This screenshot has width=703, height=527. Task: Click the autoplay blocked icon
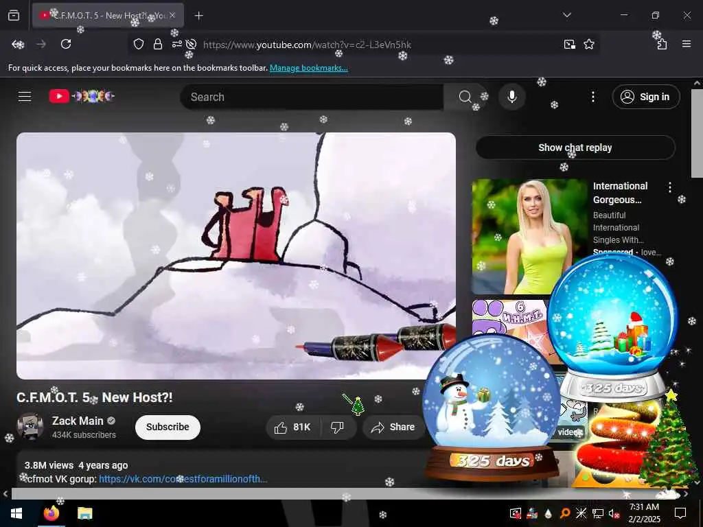(192, 44)
